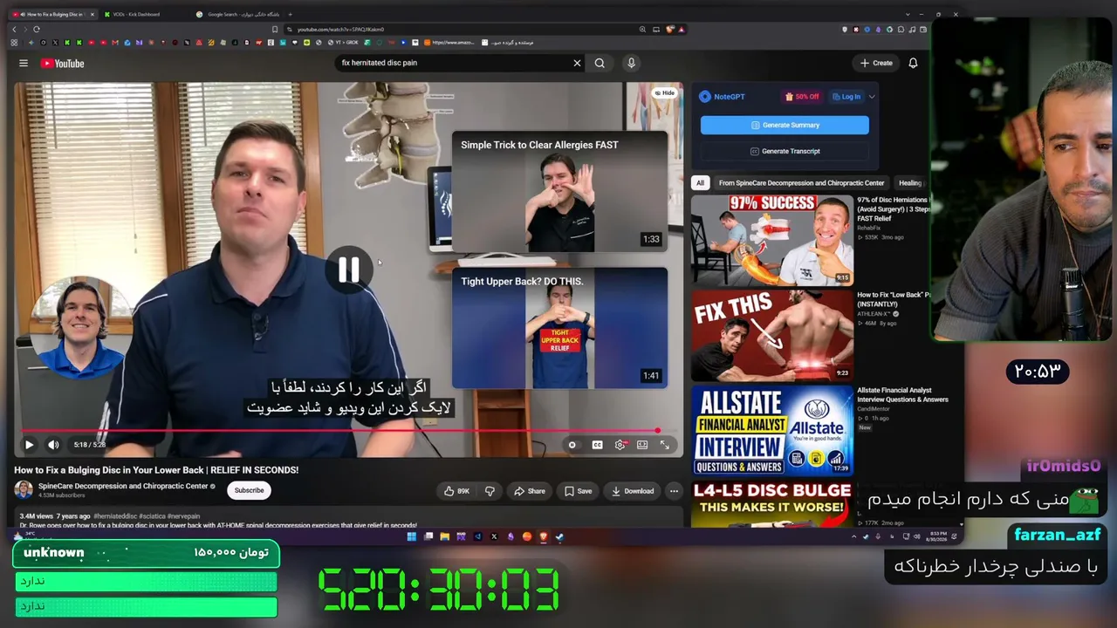
Task: Select the 'All' filter chip
Action: tap(700, 183)
